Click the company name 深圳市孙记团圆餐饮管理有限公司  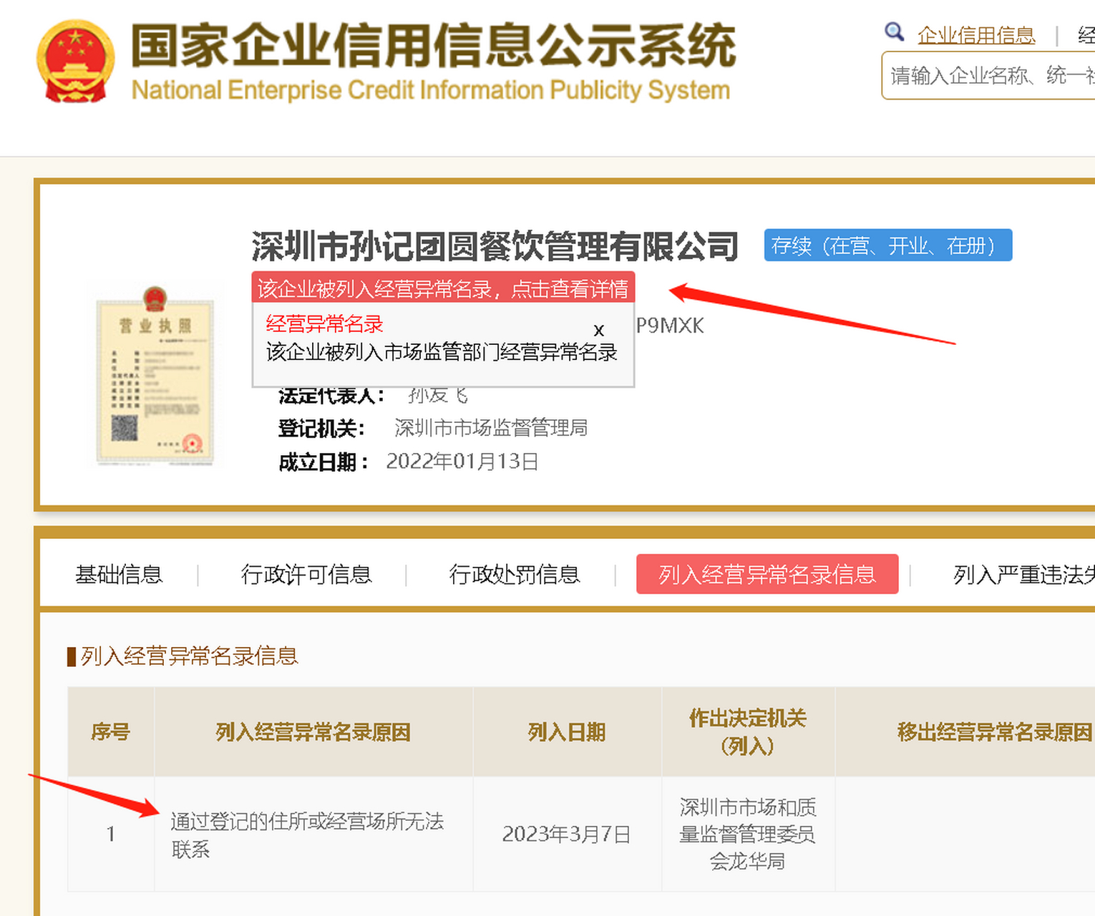tap(495, 246)
